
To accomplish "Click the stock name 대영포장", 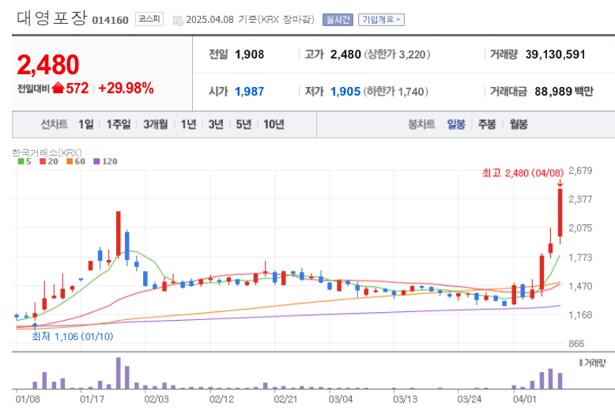I will (x=51, y=18).
